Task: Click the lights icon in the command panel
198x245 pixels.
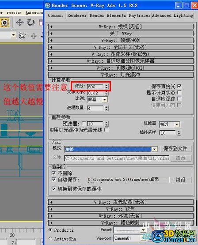Action: [23, 36]
